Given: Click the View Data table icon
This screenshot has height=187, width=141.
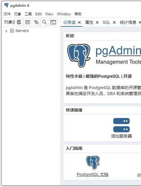Looking at the screenshot, I should [28, 22].
